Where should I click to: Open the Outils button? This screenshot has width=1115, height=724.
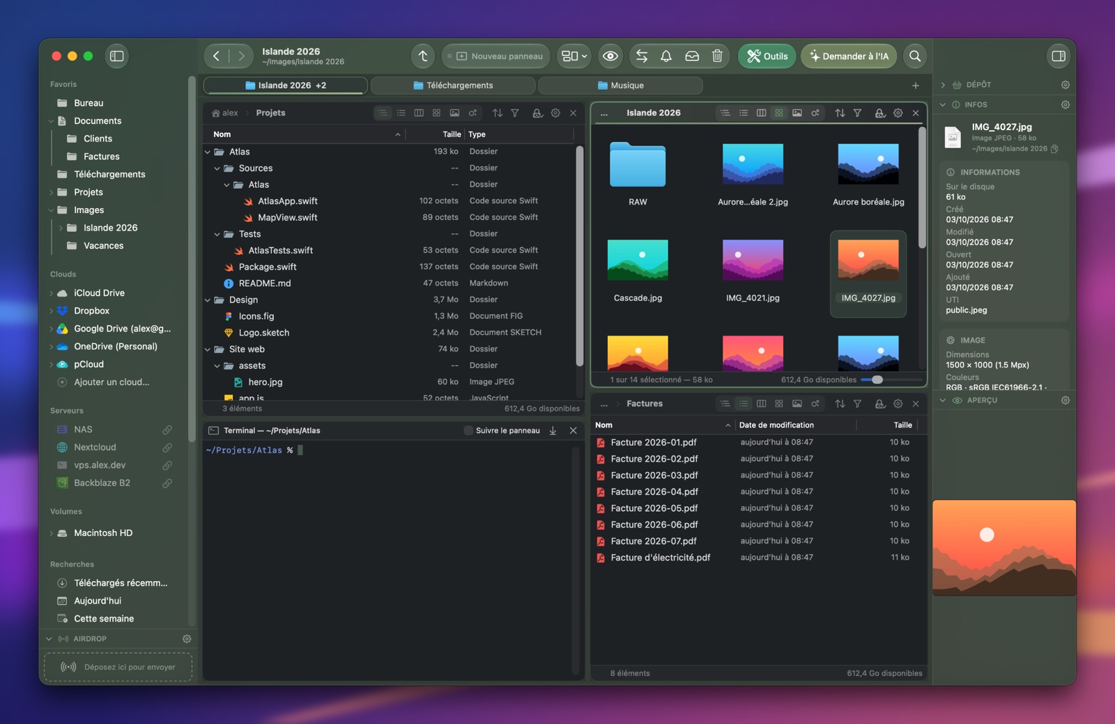pos(767,56)
